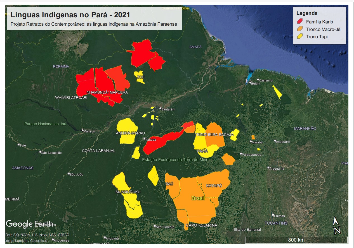The height and width of the screenshot is (248, 354).
Task: Click the 800 km scale bar
Action: pos(296,240)
